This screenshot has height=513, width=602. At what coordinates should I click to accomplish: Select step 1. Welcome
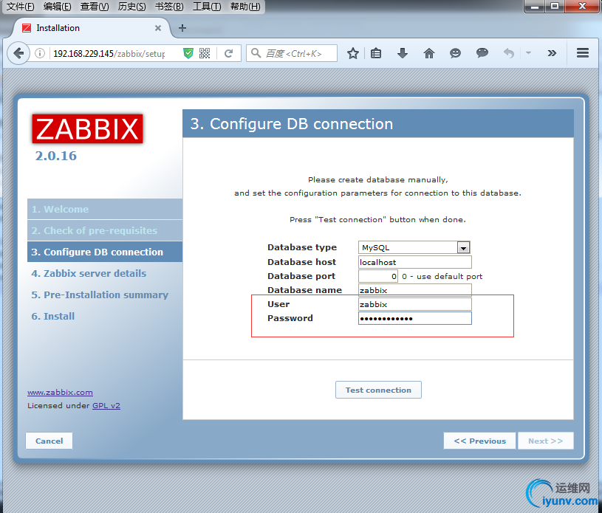pyautogui.click(x=105, y=209)
